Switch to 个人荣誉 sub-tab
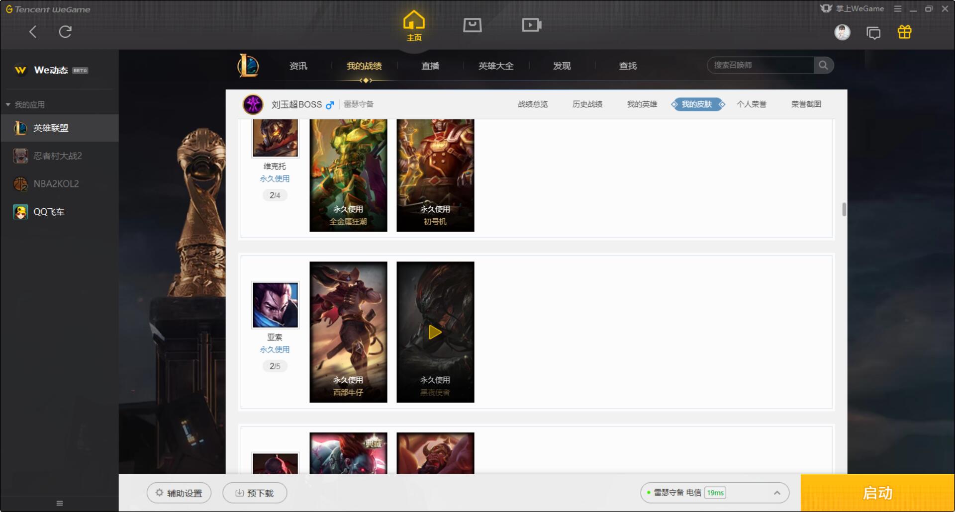The image size is (955, 512). 752,104
